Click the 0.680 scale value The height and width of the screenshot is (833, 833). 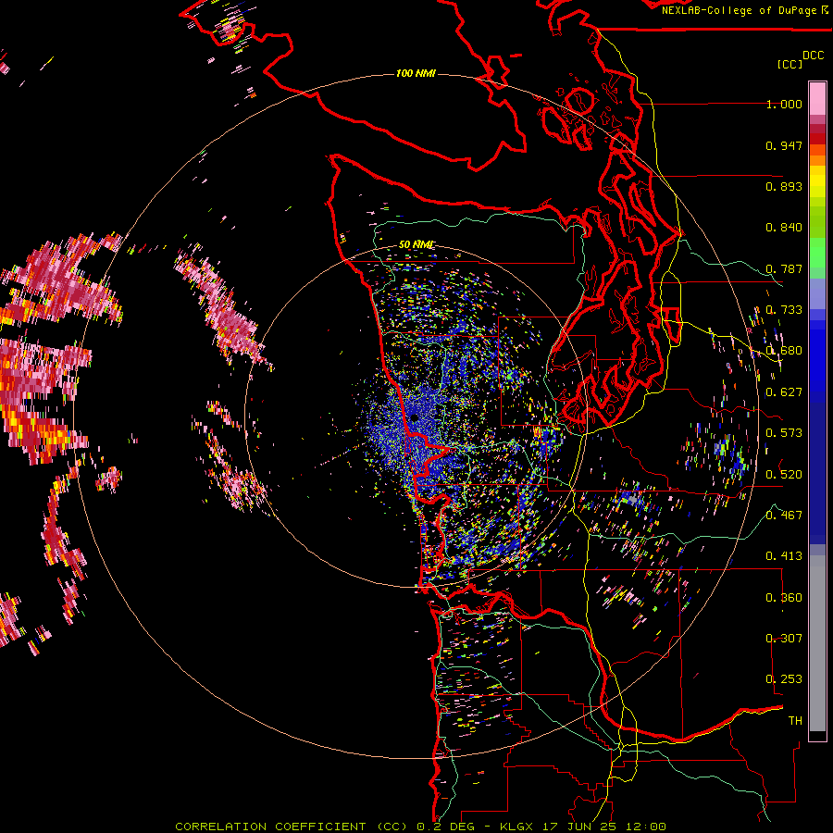coord(784,351)
